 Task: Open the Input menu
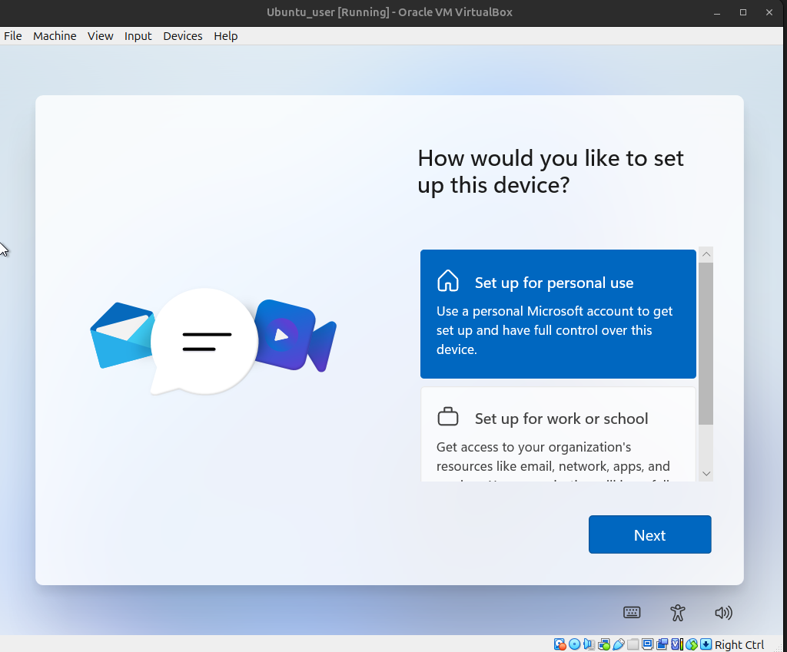[138, 36]
